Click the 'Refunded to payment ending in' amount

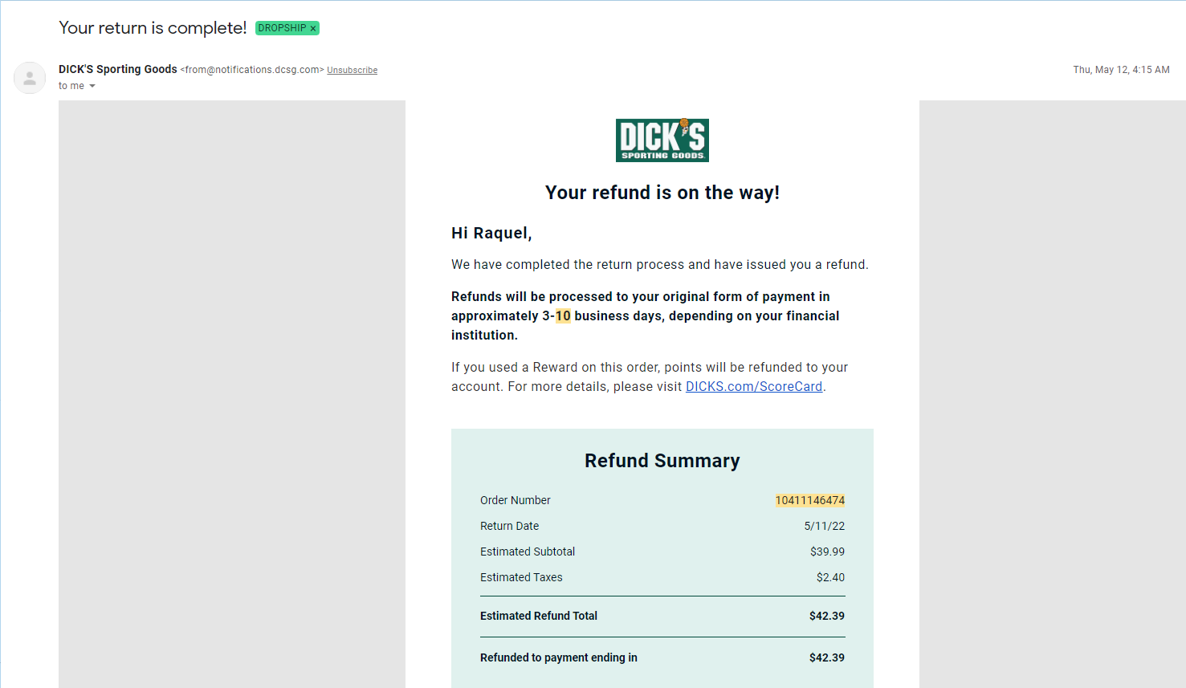pos(827,657)
